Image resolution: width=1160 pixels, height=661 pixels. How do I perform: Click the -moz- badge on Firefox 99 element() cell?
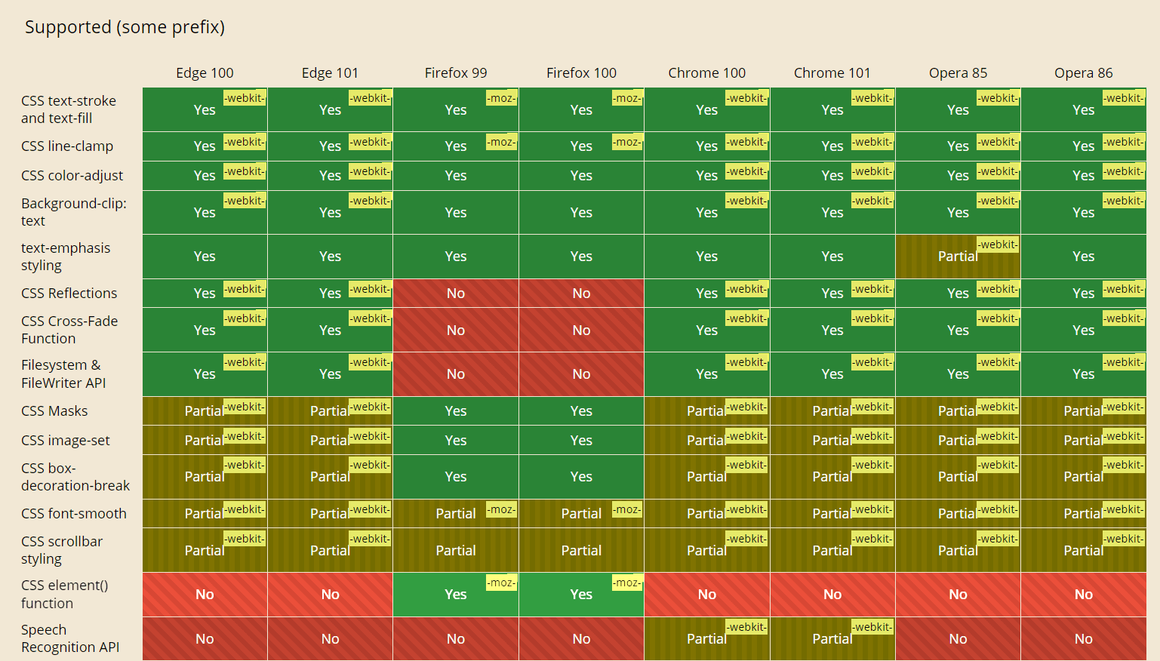[x=501, y=583]
